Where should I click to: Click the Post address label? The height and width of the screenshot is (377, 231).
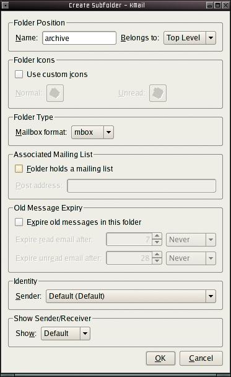click(x=39, y=186)
